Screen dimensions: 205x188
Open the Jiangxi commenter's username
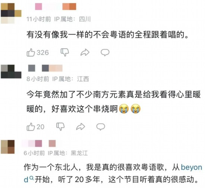(45, 68)
